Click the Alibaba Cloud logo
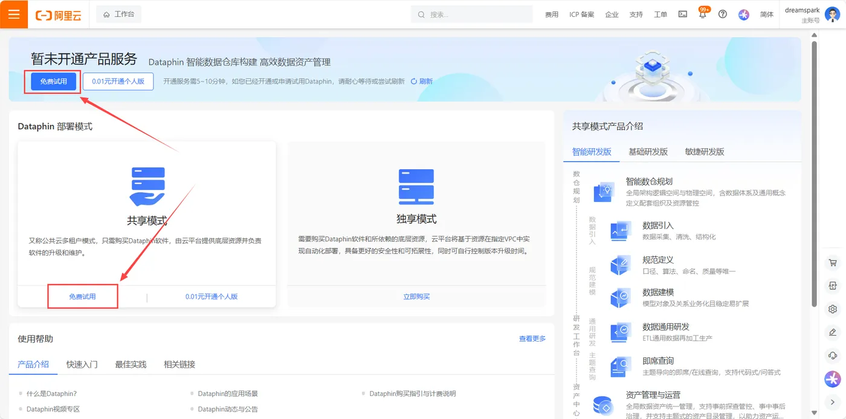Viewport: 846px width, 419px height. tap(59, 15)
